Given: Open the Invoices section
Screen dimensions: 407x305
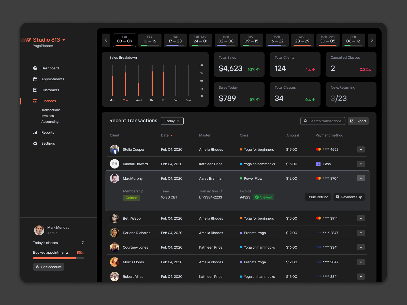Looking at the screenshot, I should 48,116.
